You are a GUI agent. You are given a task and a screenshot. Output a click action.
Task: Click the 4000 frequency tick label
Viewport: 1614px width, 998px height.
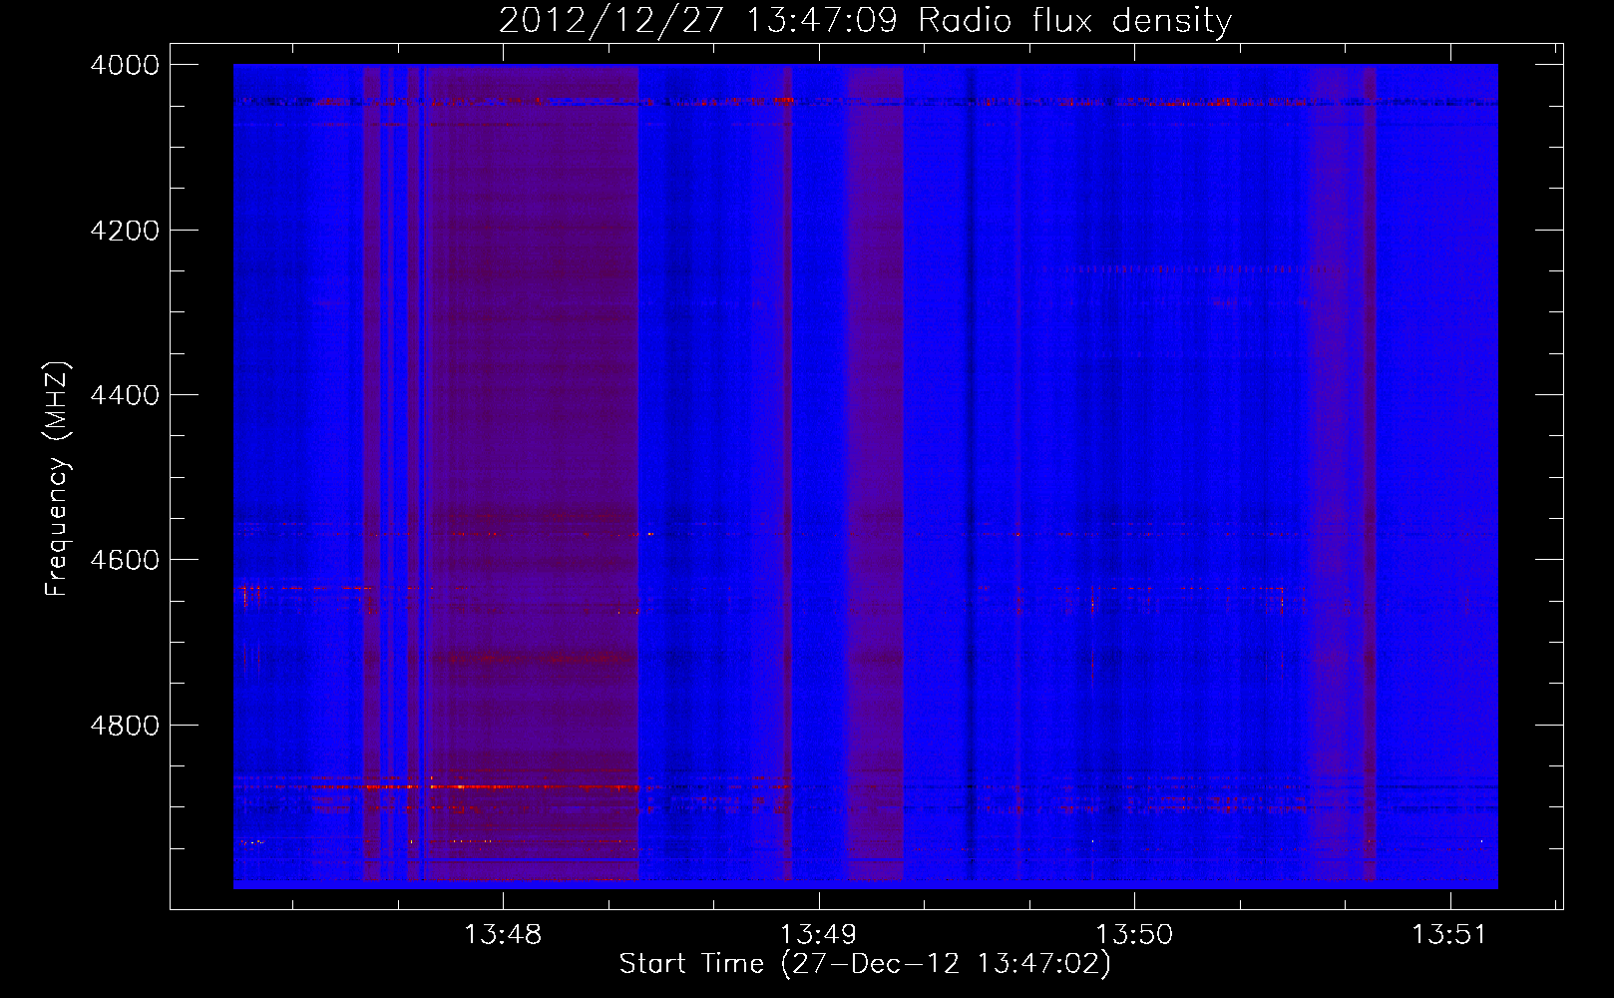point(125,65)
